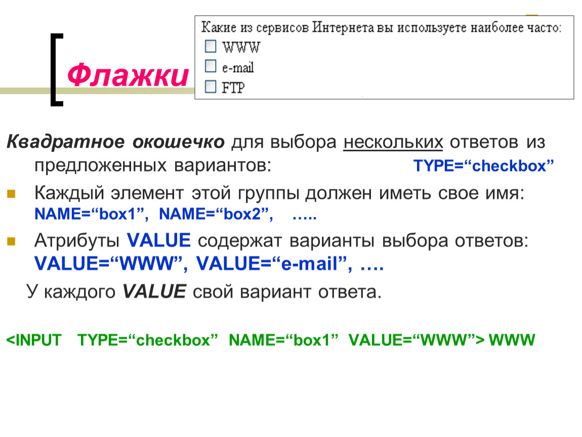Click the 'FTP' checkbox label
This screenshot has width=582, height=437.
point(233,88)
